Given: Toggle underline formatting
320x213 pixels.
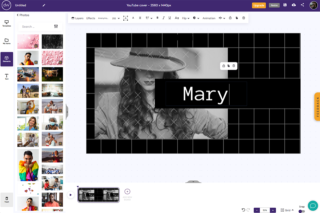Looking at the screenshot, I should tap(170, 18).
